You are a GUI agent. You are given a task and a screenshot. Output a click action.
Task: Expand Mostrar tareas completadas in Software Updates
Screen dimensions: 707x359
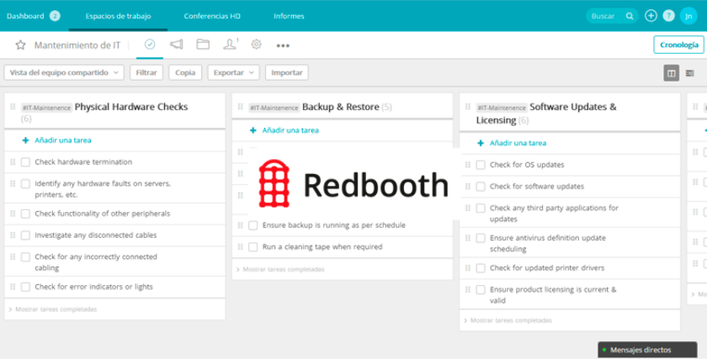coord(508,320)
